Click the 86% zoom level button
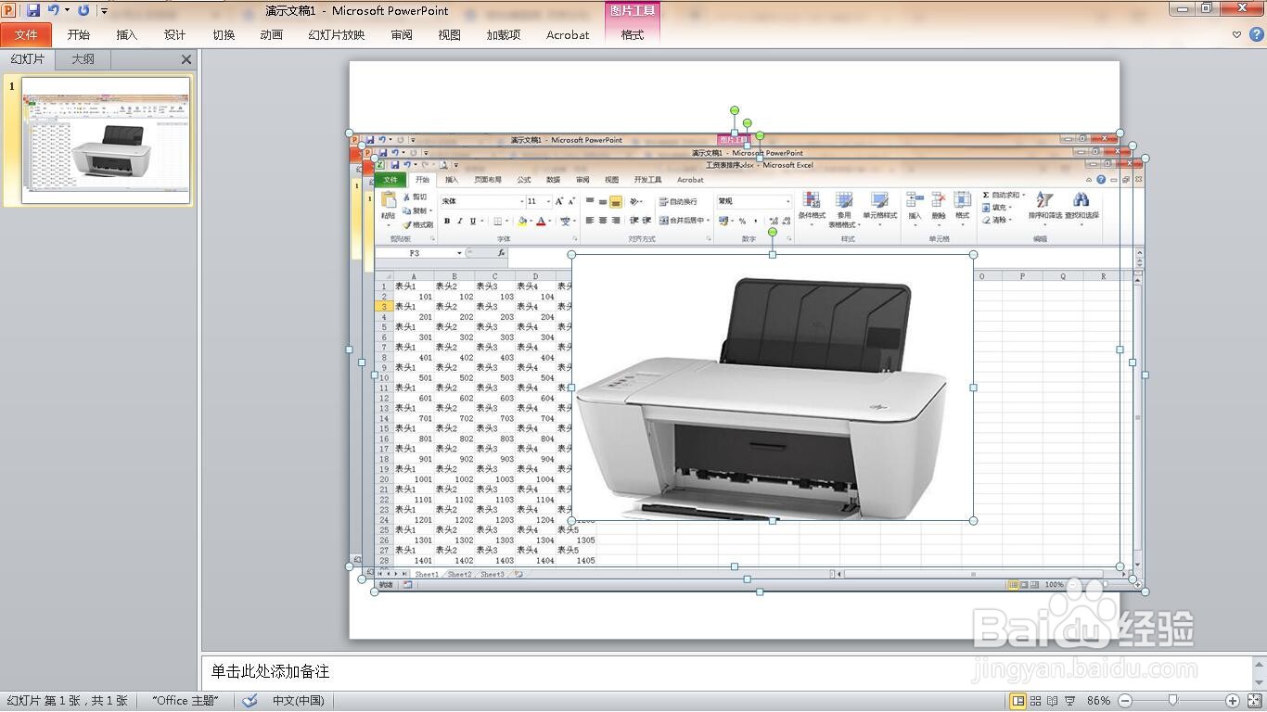 pos(1099,701)
